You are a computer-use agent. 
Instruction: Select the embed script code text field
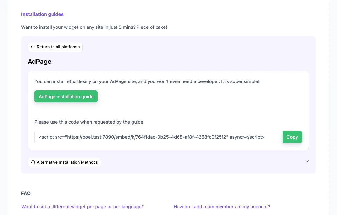158,137
